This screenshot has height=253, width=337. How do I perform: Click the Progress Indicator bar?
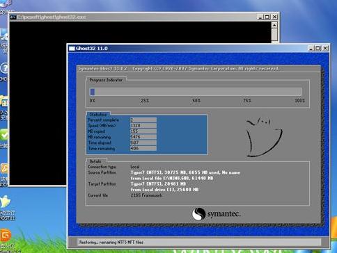click(196, 92)
